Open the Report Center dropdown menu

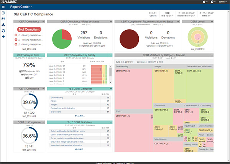(21, 7)
